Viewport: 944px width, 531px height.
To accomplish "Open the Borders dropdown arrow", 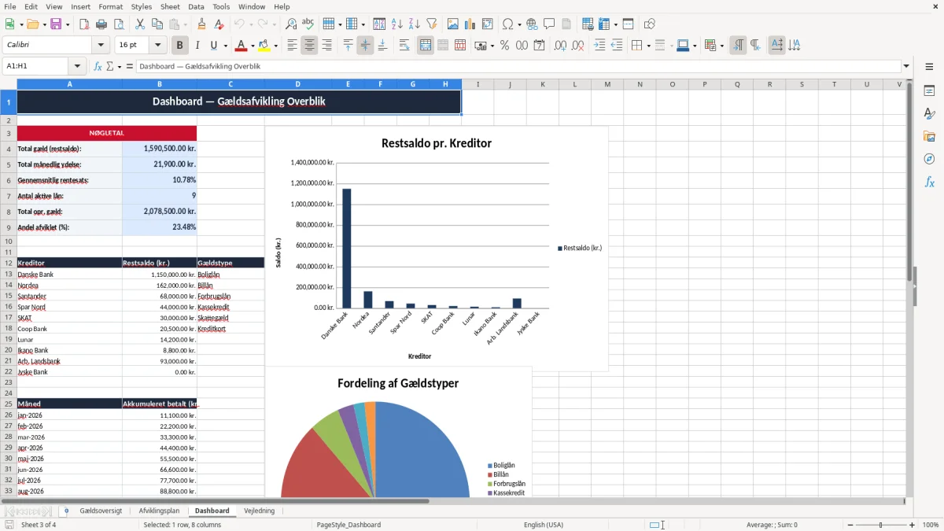I will click(647, 46).
